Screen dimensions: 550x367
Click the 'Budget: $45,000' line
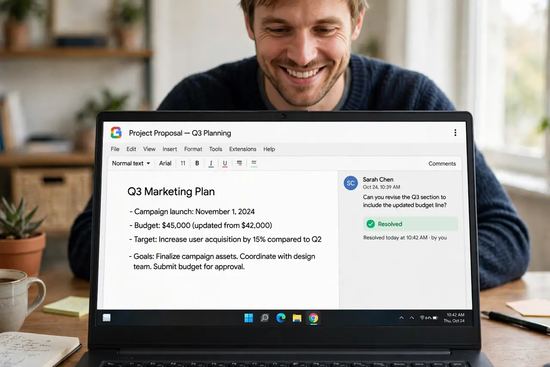click(201, 225)
